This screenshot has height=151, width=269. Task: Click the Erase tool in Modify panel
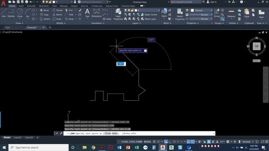click(80, 10)
